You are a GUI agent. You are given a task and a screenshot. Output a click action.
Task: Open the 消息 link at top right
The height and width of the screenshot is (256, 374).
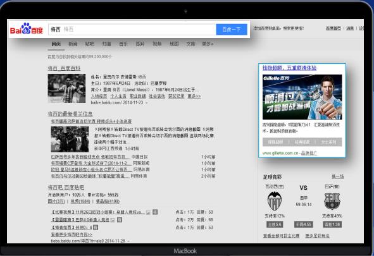[x=350, y=28]
